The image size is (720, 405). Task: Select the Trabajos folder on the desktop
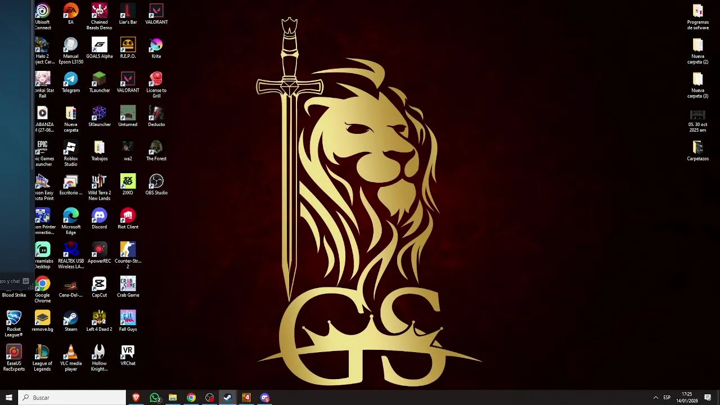click(100, 151)
